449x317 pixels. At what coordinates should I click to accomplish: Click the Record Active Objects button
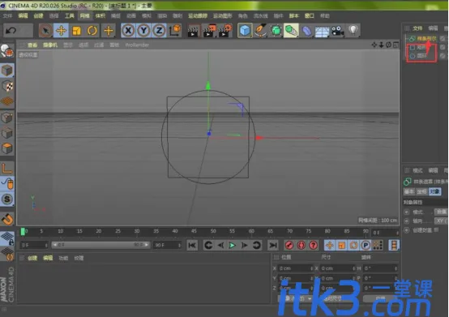[x=289, y=245]
